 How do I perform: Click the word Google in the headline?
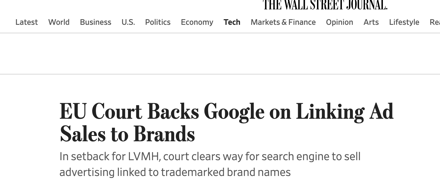point(234,112)
